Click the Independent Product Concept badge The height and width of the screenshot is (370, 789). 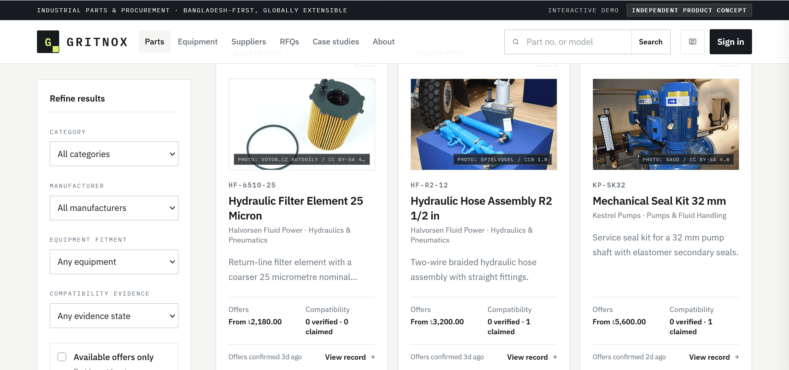click(689, 10)
